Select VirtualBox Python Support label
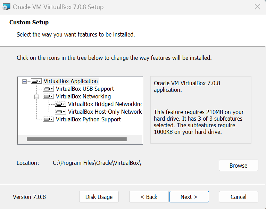This screenshot has width=266, height=209. click(89, 119)
